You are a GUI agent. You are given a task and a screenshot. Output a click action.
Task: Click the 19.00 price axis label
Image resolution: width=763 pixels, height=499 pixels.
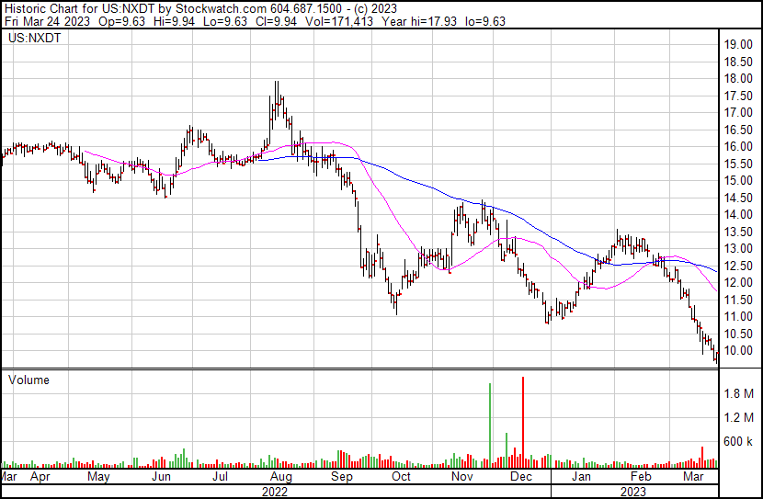[x=738, y=44]
